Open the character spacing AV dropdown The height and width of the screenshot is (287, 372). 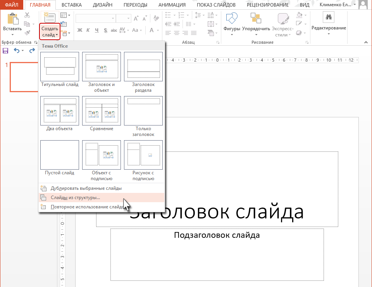(x=124, y=30)
